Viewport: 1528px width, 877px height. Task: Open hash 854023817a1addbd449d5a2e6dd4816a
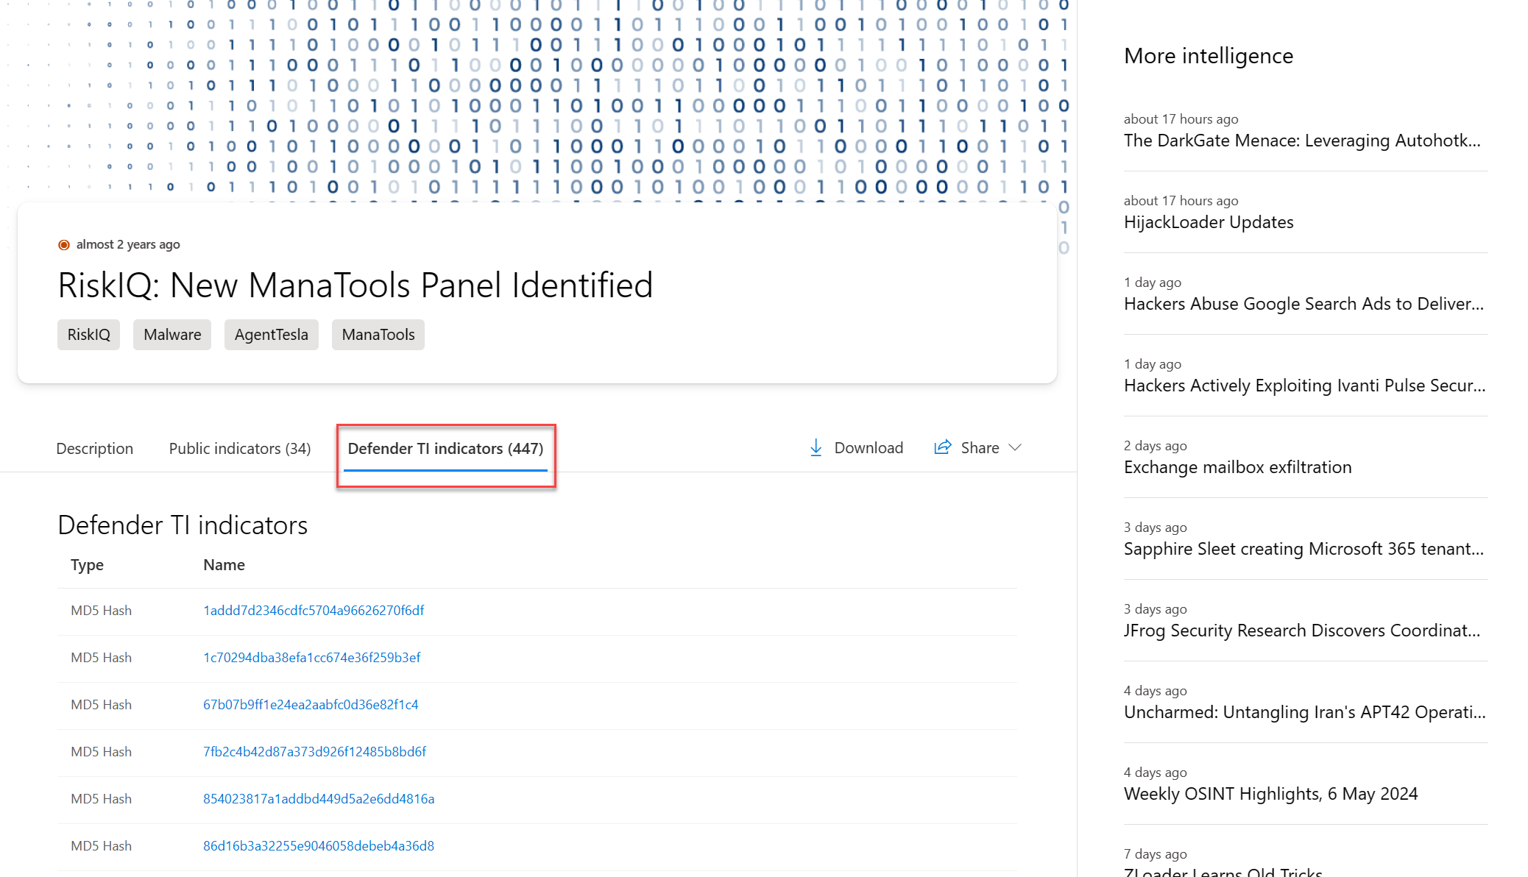pyautogui.click(x=319, y=798)
